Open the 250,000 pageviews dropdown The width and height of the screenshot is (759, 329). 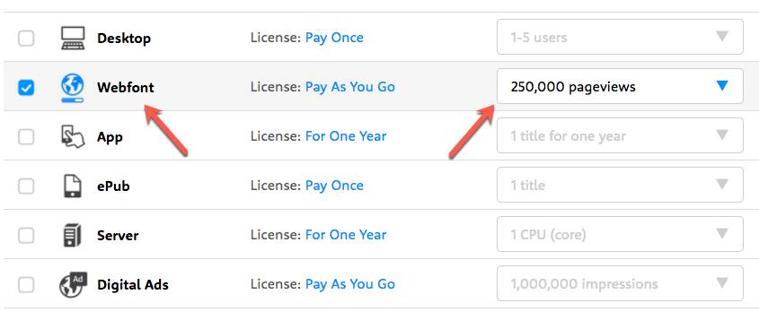point(620,86)
